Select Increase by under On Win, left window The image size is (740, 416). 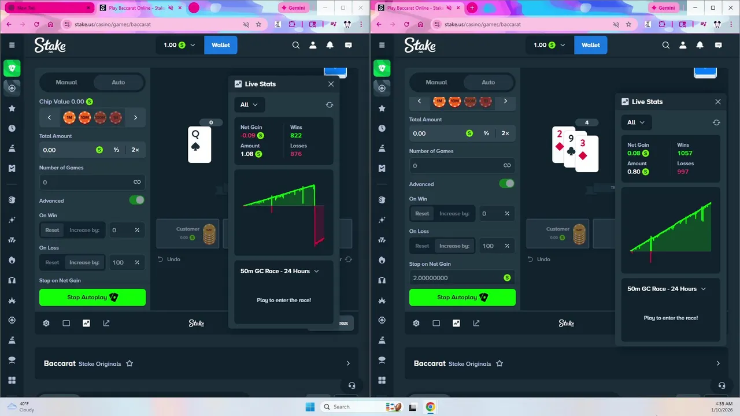[x=84, y=230]
